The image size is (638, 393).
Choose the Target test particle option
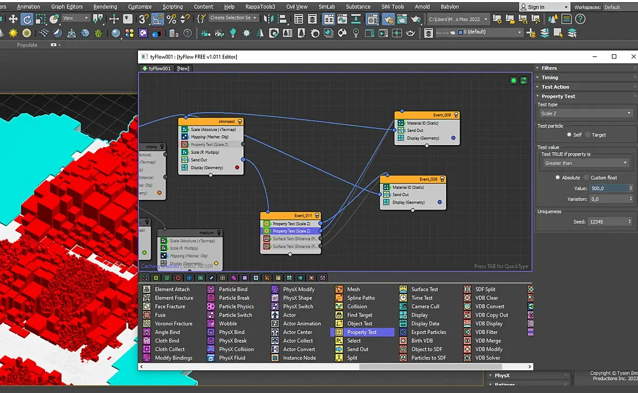click(588, 135)
